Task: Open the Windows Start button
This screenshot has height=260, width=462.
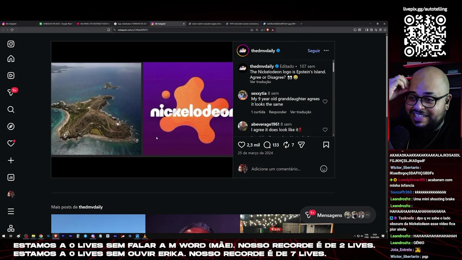Action: coord(4,236)
